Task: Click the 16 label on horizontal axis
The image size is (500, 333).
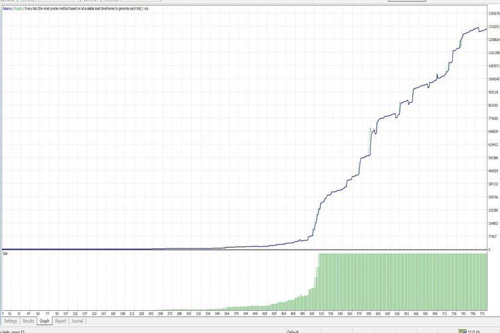Action: pos(10,314)
